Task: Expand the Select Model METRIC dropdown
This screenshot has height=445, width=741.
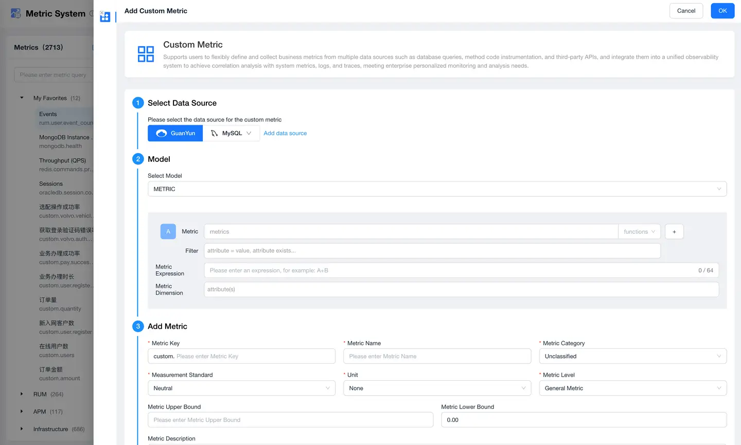Action: click(x=437, y=189)
